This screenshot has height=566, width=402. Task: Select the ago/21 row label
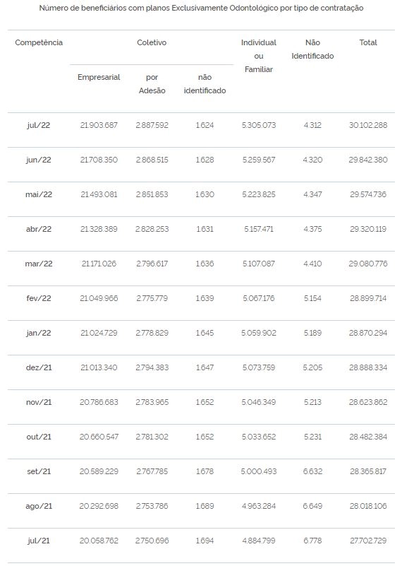pyautogui.click(x=39, y=507)
